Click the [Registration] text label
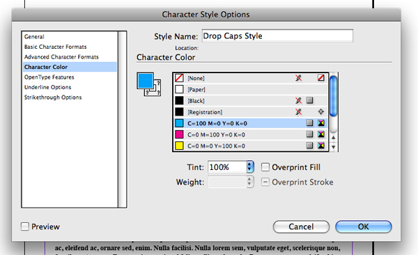The width and height of the screenshot is (418, 255). 205,112
